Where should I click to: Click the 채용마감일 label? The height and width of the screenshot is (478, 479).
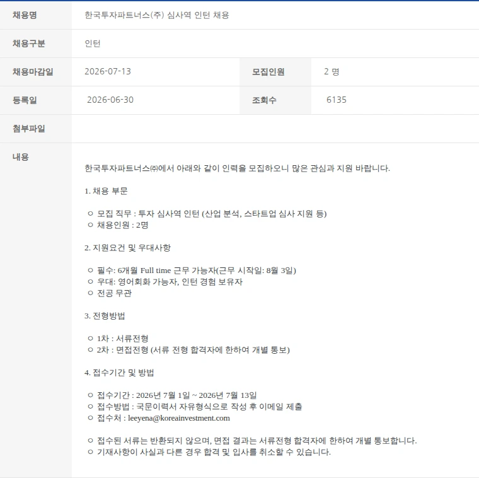coord(33,72)
